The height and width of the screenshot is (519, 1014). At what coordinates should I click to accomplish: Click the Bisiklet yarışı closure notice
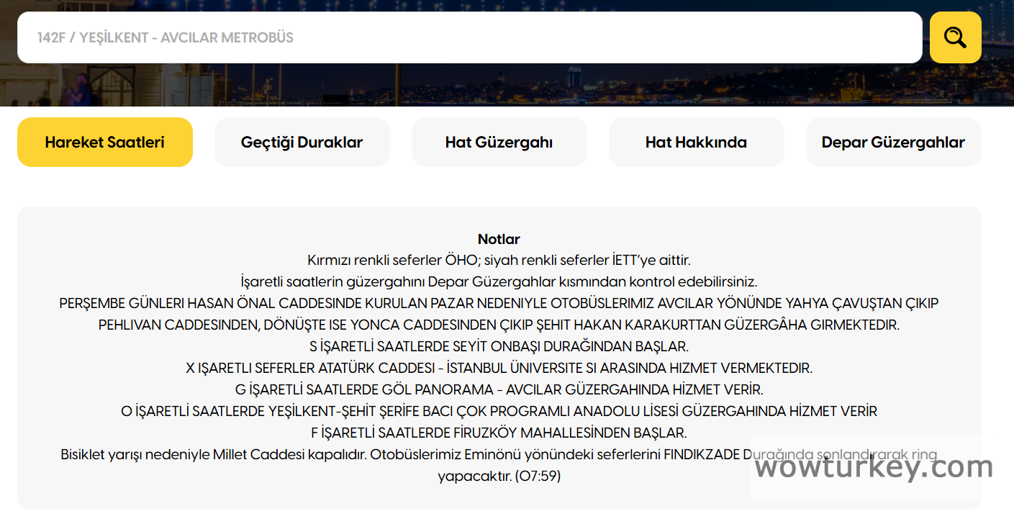click(x=396, y=454)
